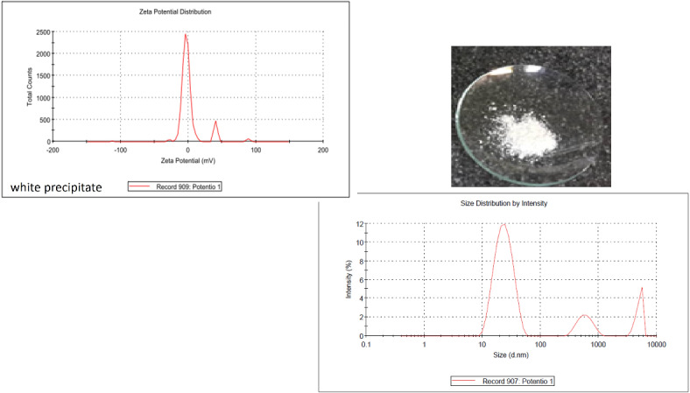Viewport: 690px width, 393px height.
Task: Click the 2500 tick on Total Counts axis
Action: [44, 32]
